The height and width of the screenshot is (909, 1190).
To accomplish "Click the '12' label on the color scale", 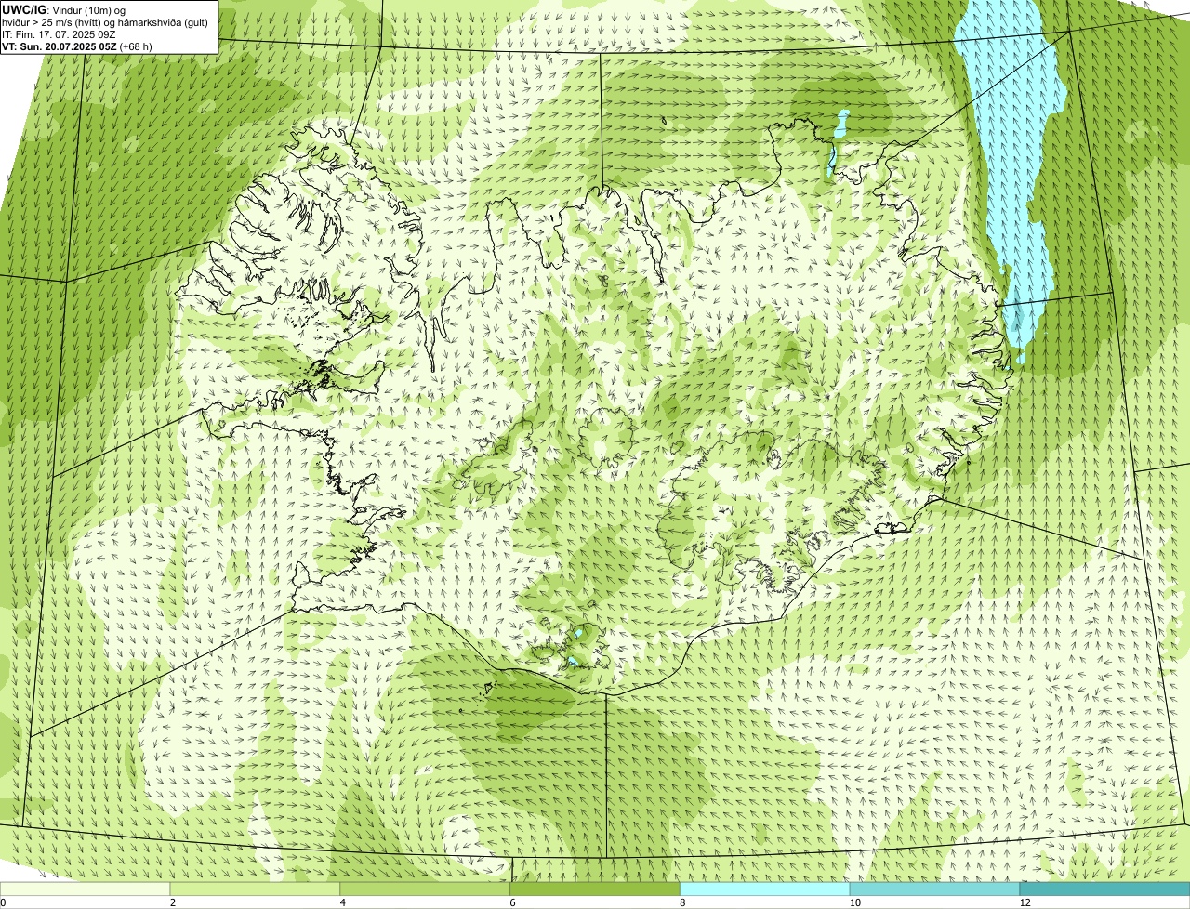I will [x=1025, y=902].
